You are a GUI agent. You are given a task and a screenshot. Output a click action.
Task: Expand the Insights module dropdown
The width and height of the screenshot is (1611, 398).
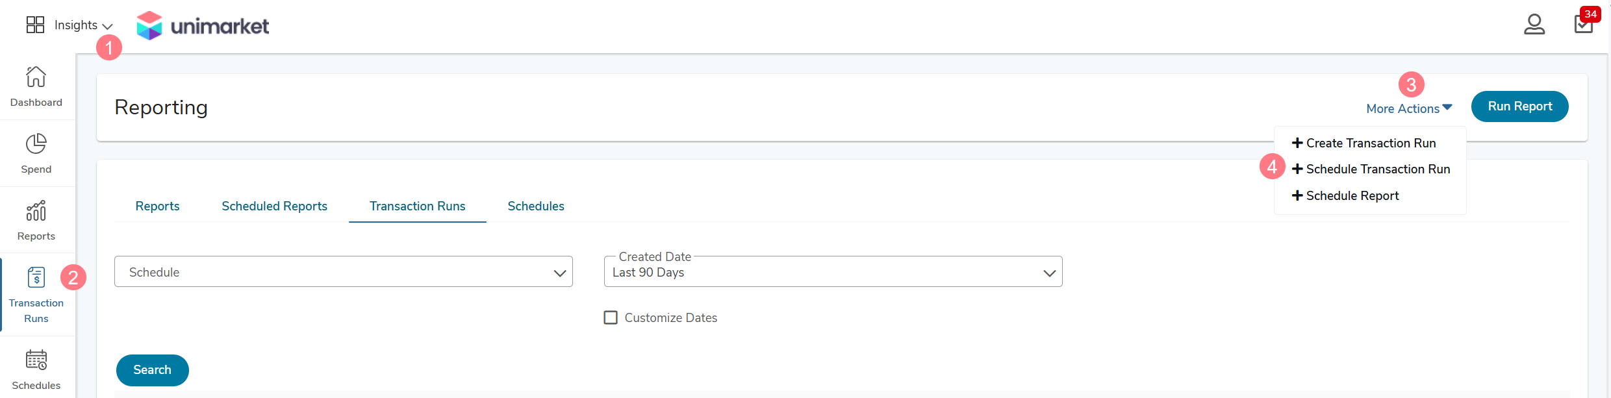click(x=84, y=25)
